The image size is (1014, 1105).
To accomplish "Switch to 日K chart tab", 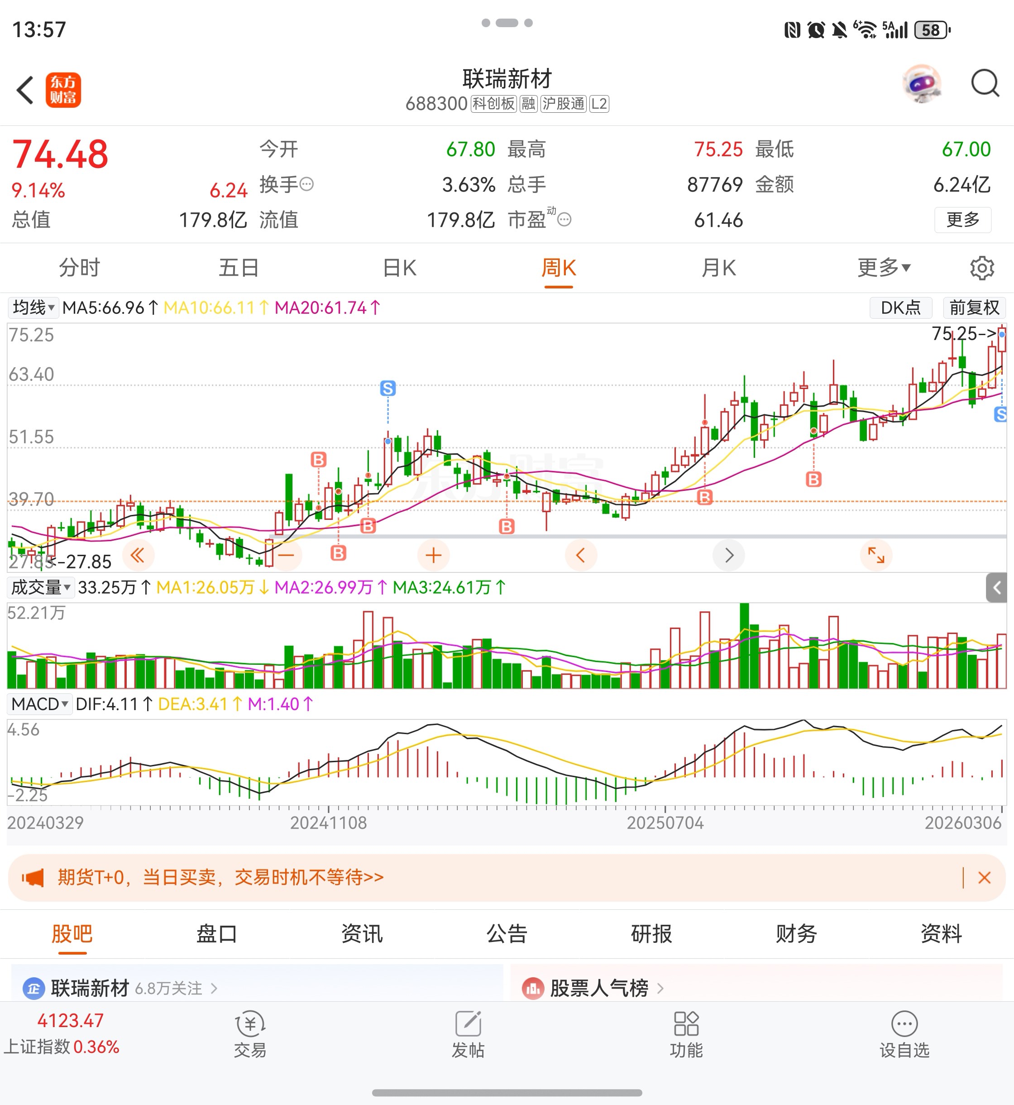I will tap(399, 268).
